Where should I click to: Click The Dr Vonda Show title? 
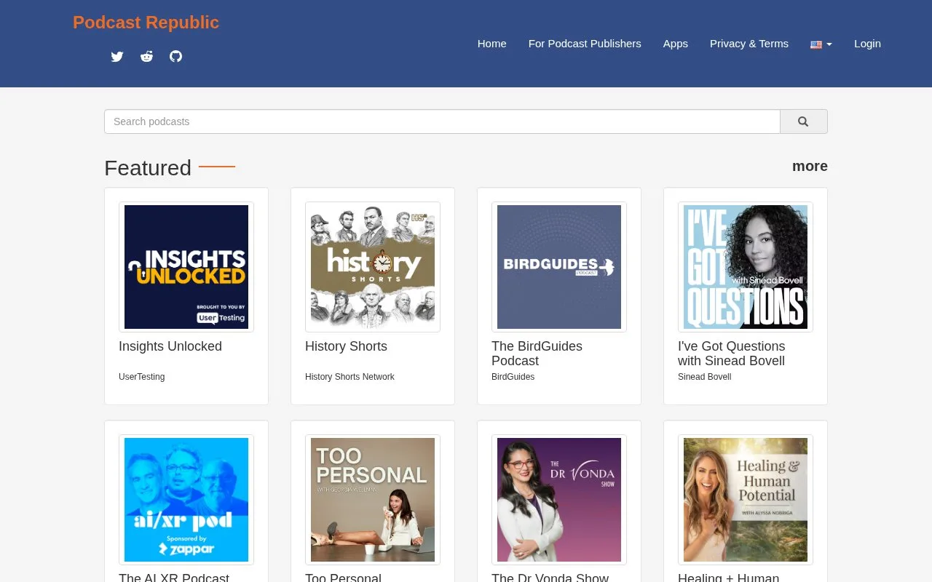coord(550,578)
